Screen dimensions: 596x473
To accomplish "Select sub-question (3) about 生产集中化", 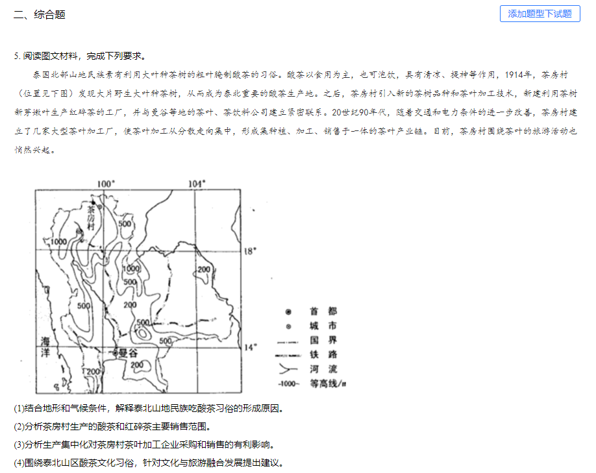I will [144, 445].
